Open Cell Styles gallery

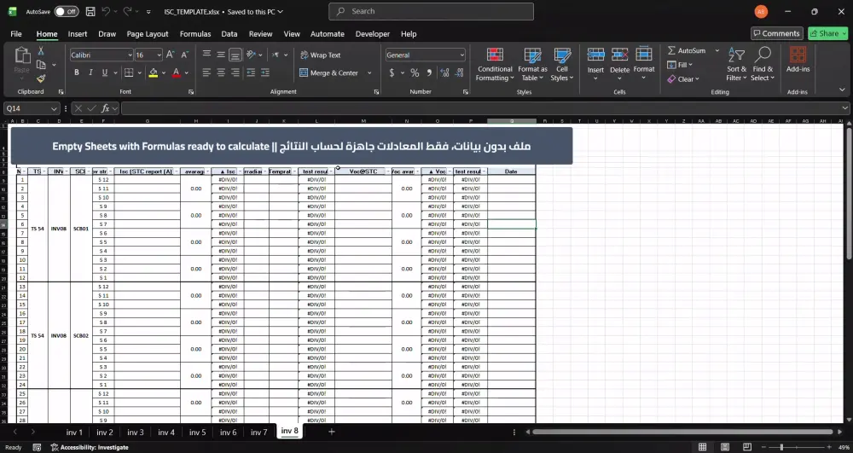pos(562,64)
